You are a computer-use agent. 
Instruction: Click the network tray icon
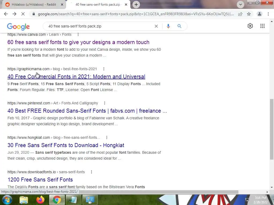tap(247, 200)
